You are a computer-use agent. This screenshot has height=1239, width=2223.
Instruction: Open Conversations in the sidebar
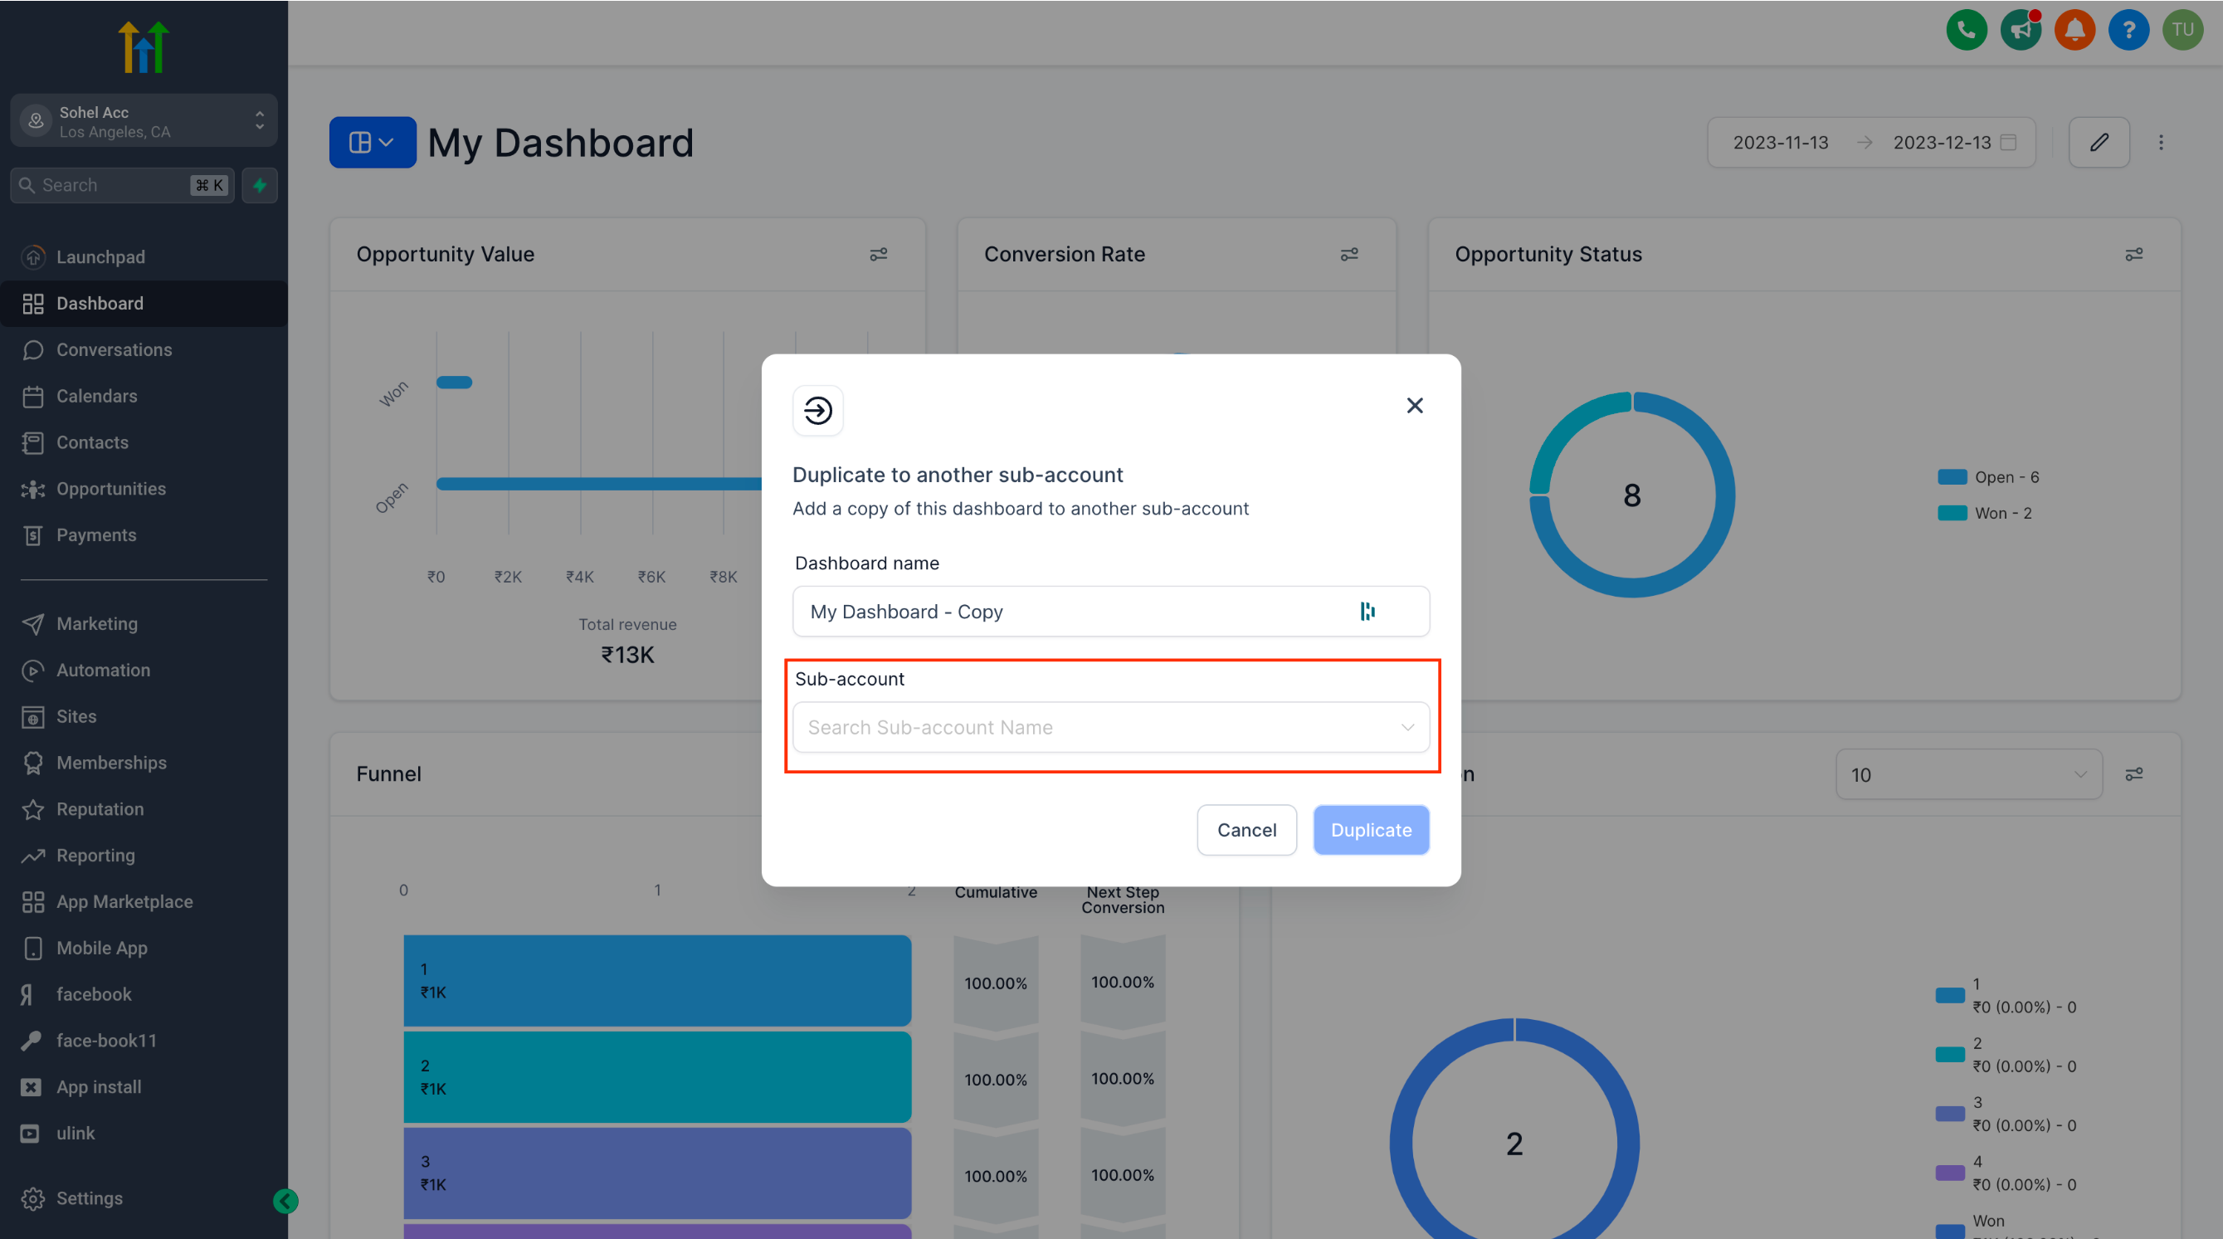coord(114,349)
